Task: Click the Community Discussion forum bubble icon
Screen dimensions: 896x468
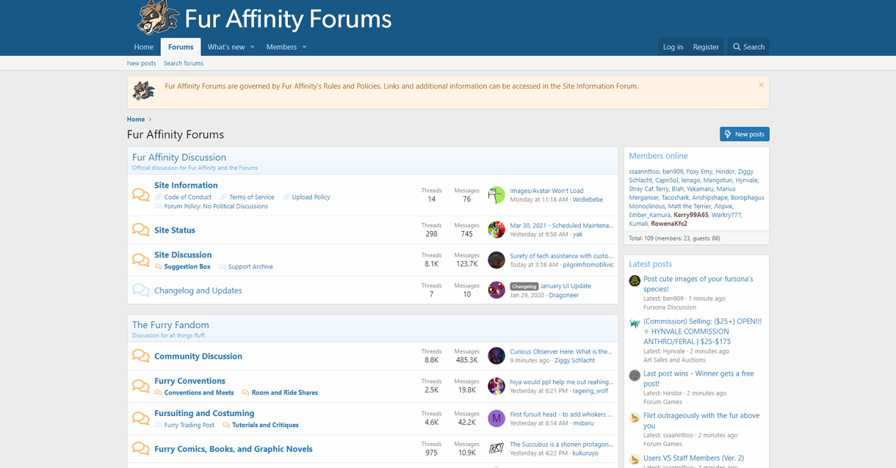Action: (140, 356)
